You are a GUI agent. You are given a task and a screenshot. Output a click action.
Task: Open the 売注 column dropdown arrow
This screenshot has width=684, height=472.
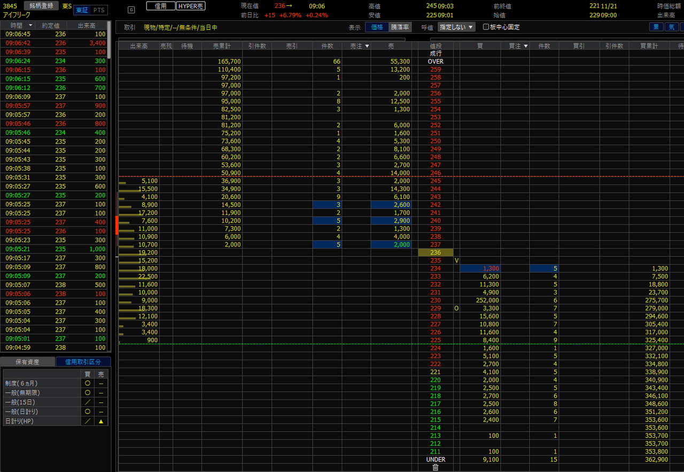[x=367, y=46]
